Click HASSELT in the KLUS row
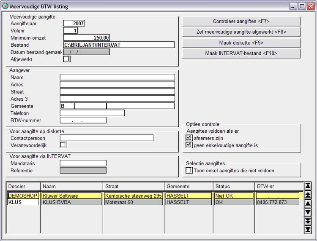Screen dimensions: 317x241 pos(189,202)
